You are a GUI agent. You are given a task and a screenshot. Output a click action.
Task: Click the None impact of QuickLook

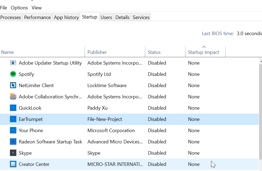coord(194,108)
